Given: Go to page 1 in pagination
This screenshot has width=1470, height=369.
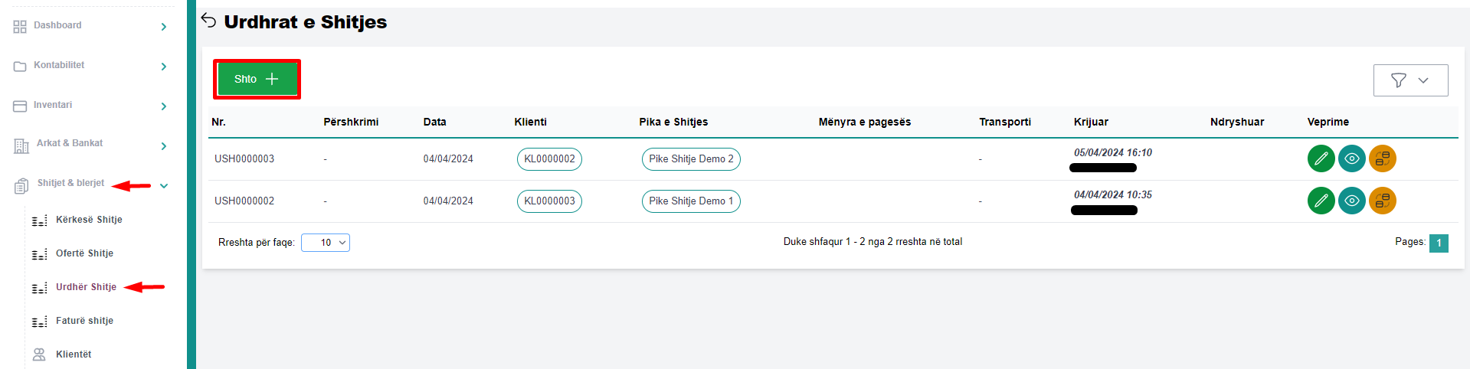Looking at the screenshot, I should click(1439, 243).
